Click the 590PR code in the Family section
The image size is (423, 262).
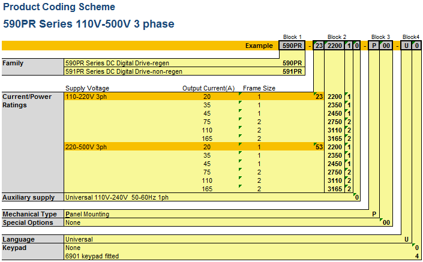(x=292, y=63)
